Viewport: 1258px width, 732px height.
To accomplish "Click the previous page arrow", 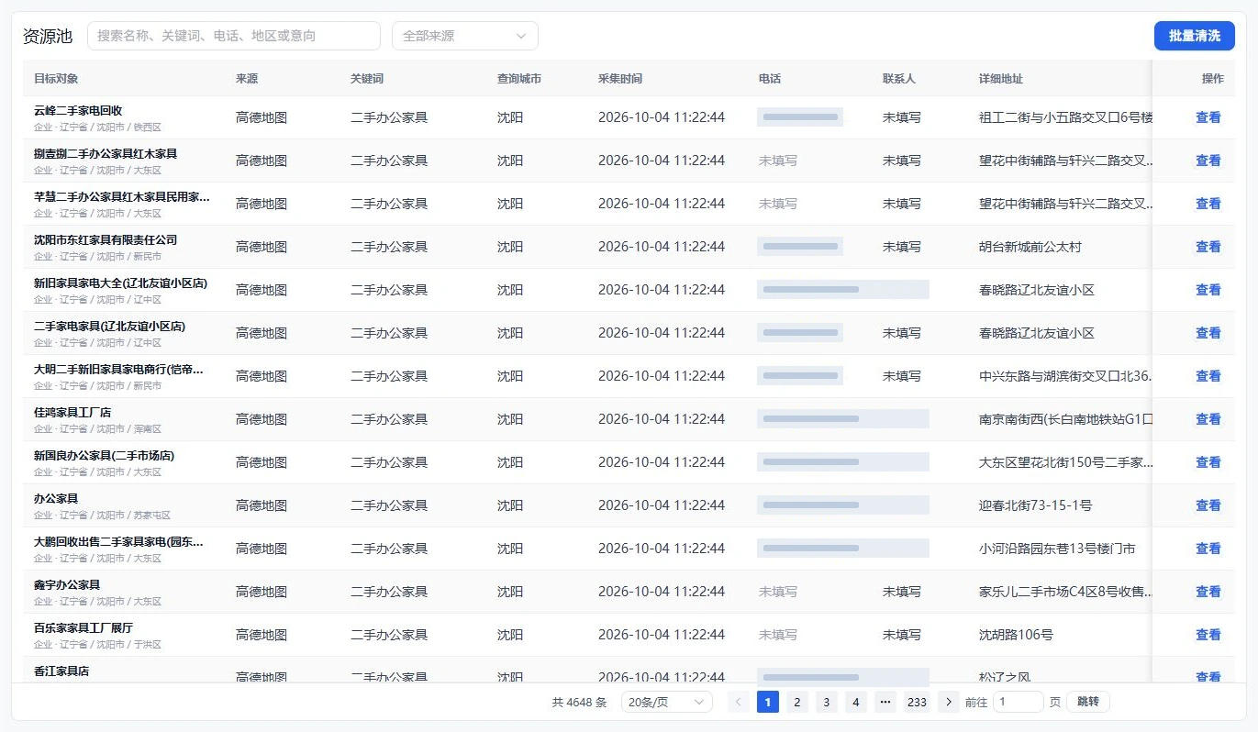I will tap(739, 702).
